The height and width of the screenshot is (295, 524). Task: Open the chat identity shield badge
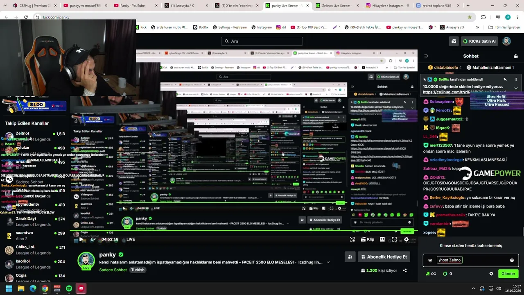pos(430,260)
